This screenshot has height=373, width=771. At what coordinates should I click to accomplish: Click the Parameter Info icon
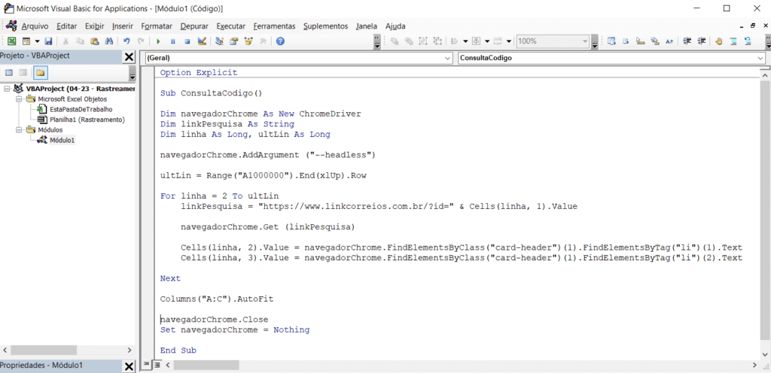coord(654,41)
